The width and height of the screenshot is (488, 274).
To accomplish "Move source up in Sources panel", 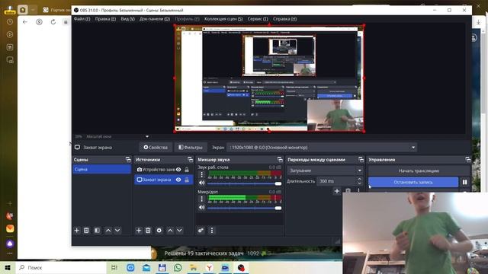I will [170, 230].
